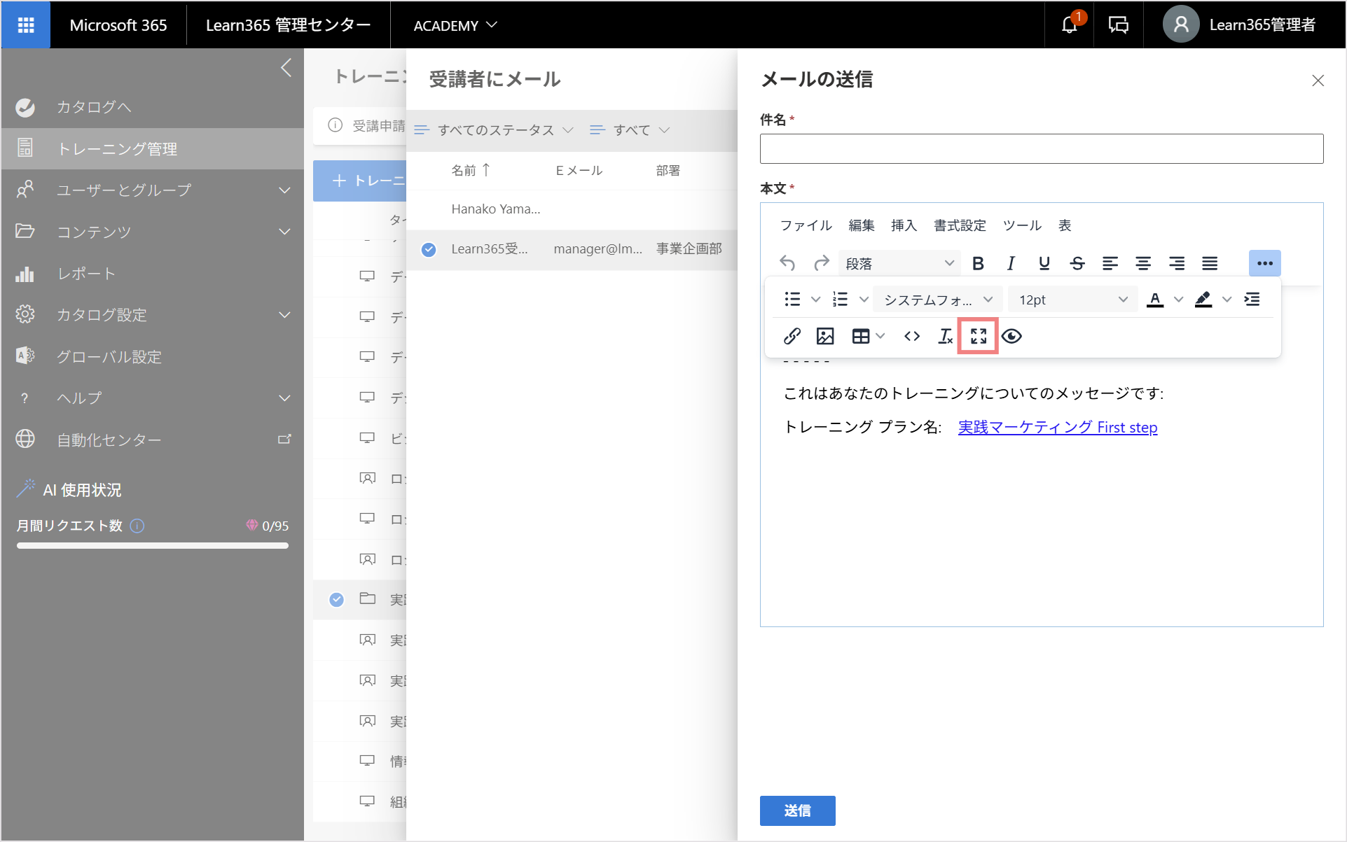Click the 送信 send button

797,811
